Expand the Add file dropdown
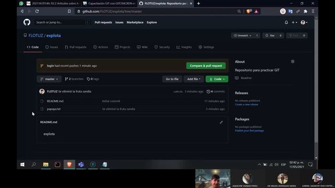This screenshot has height=188, width=335. coord(194,79)
